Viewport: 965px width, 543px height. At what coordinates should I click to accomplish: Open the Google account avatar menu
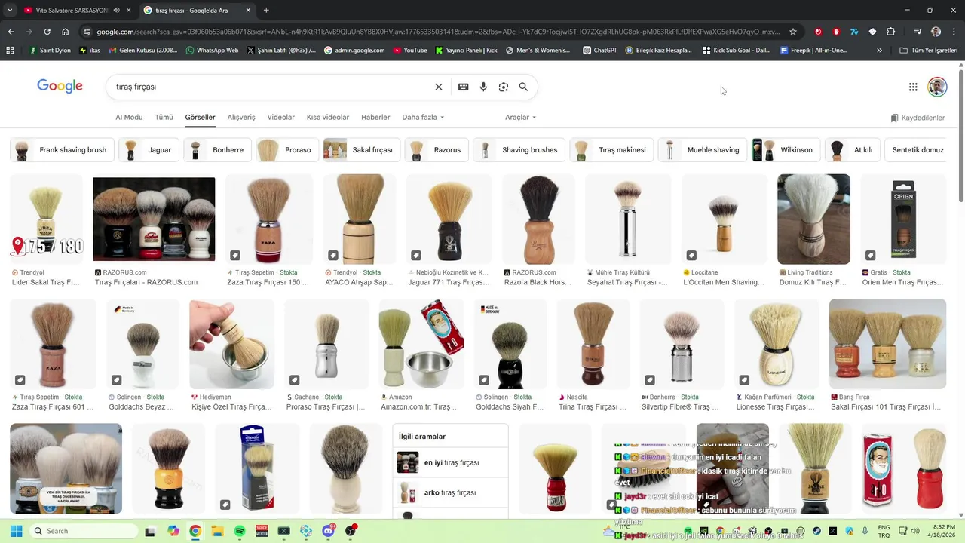(937, 87)
